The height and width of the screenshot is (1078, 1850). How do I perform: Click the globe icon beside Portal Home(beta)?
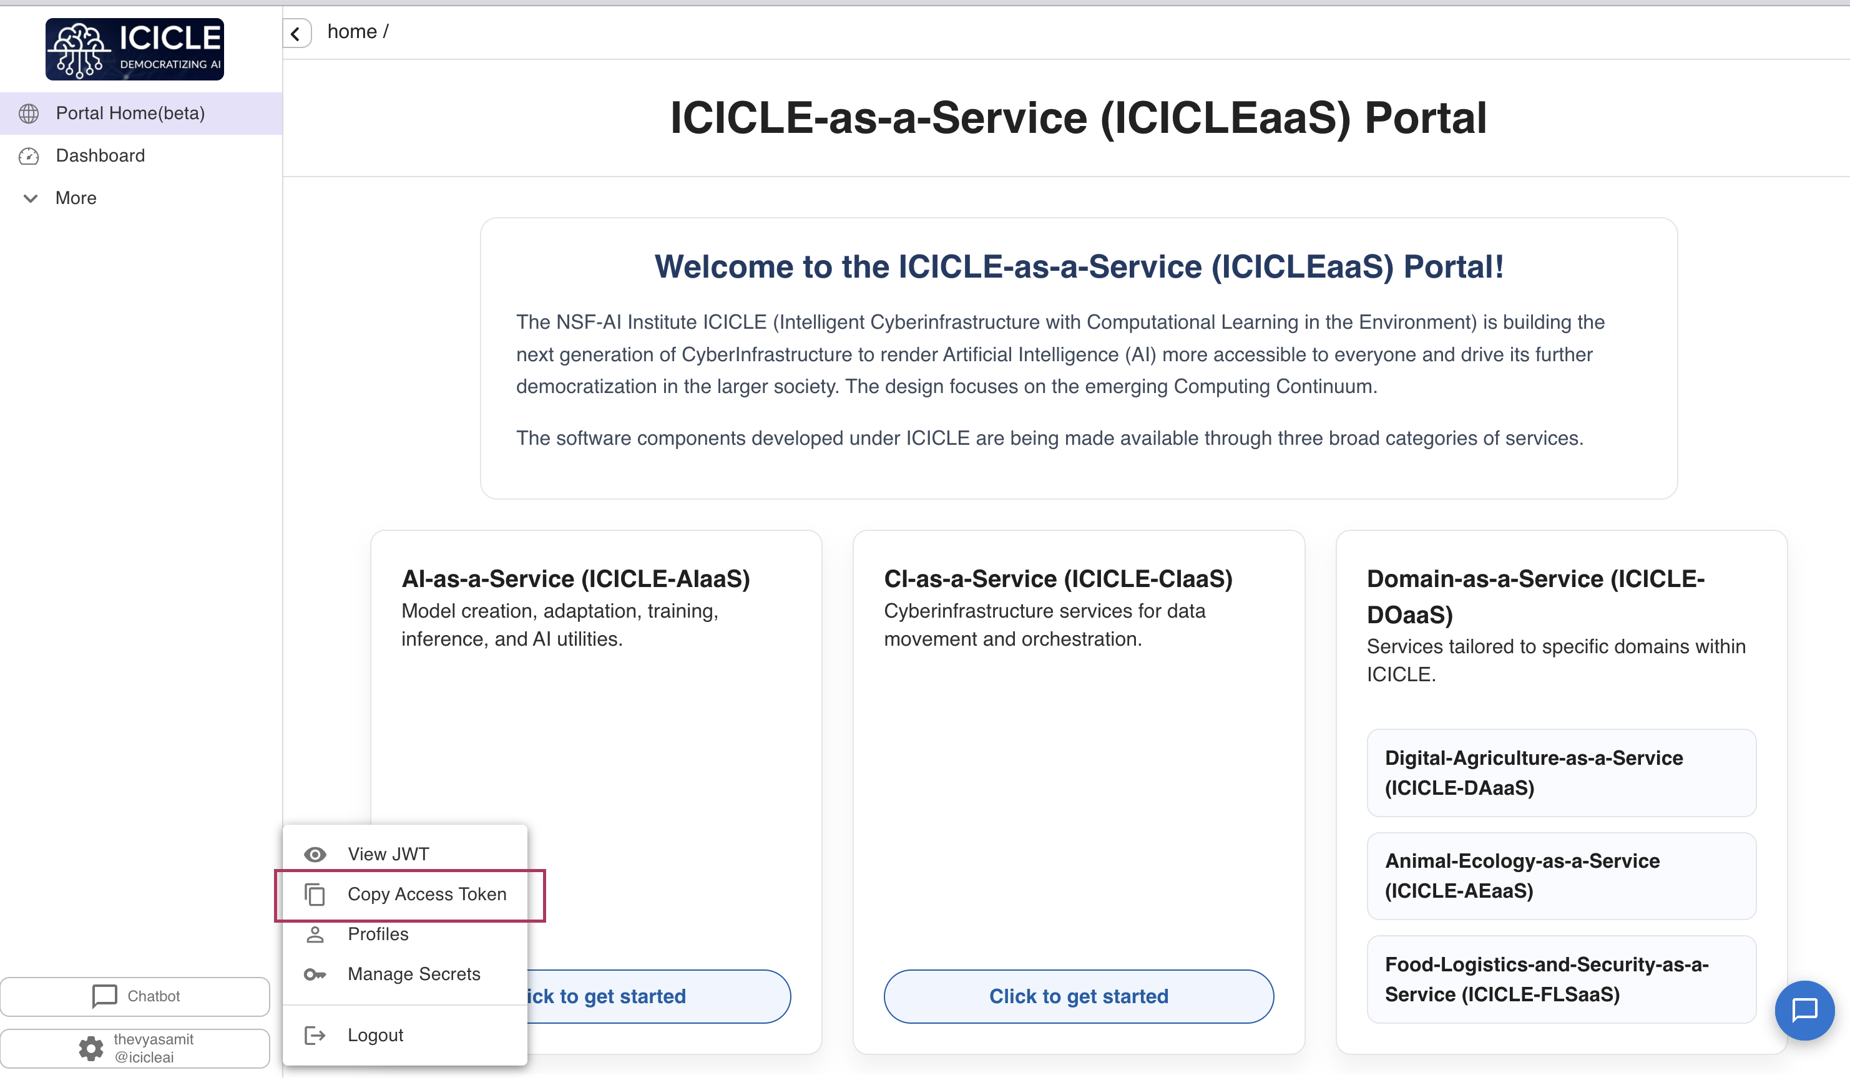[29, 114]
